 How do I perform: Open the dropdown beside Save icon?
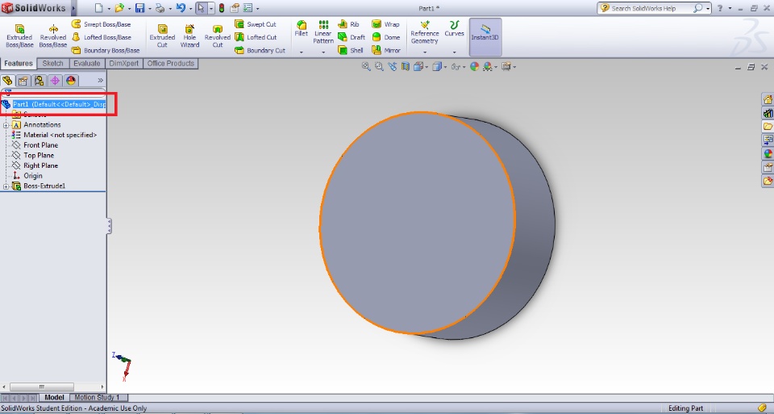[150, 8]
